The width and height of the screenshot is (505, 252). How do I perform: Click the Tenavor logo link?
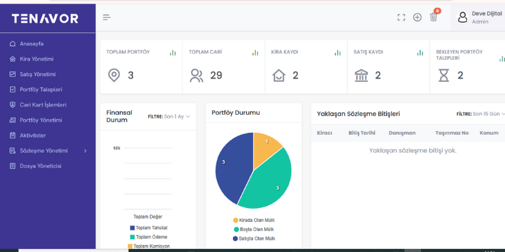click(x=45, y=18)
